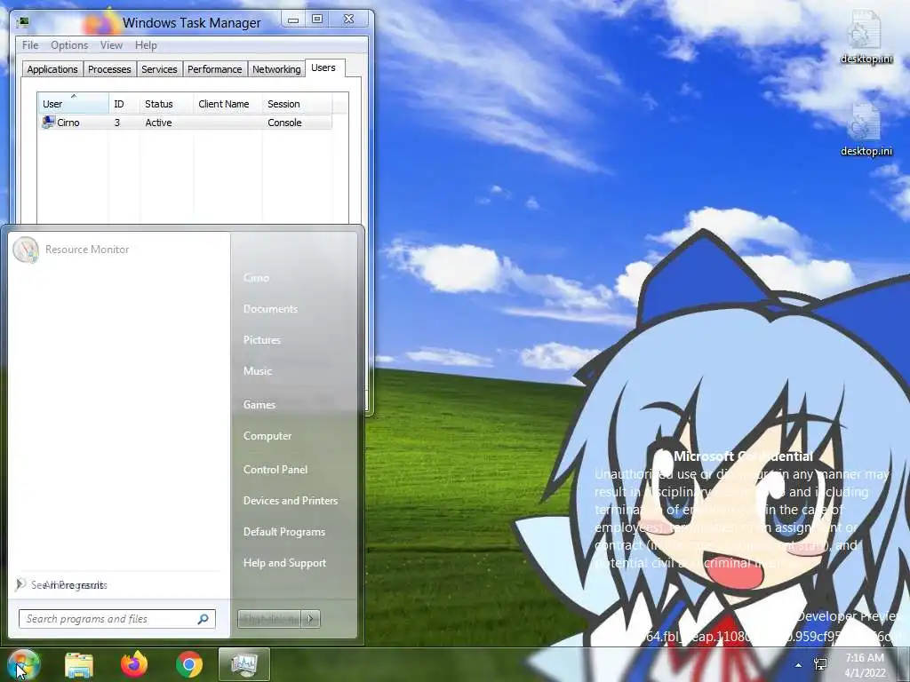Click the Shut down button
The width and height of the screenshot is (910, 682).
pos(269,619)
